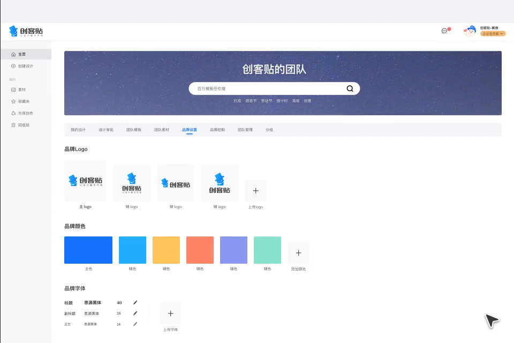Click the plus tile to upload logo

pyautogui.click(x=255, y=191)
